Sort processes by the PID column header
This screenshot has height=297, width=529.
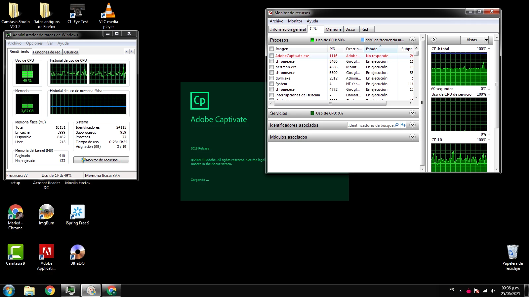pyautogui.click(x=336, y=49)
